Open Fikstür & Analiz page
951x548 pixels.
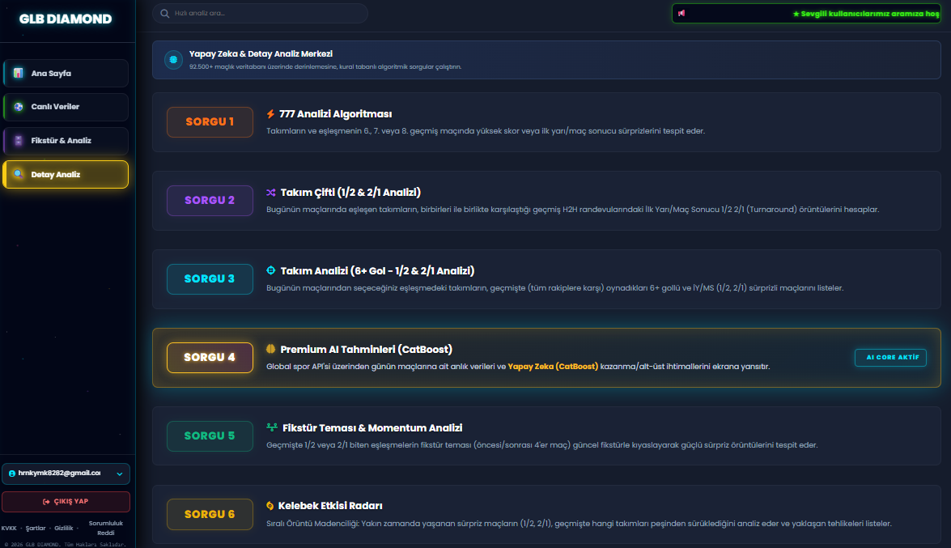click(x=66, y=141)
